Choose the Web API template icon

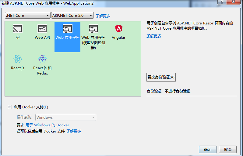tap(42, 28)
